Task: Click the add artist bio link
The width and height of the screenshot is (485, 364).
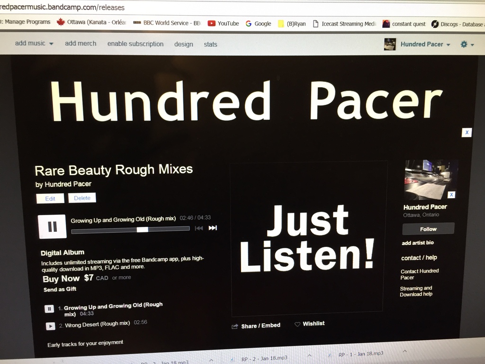Action: (418, 243)
